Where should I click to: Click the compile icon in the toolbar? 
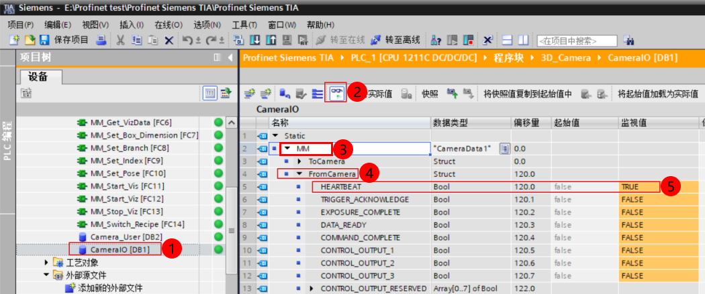tap(239, 40)
